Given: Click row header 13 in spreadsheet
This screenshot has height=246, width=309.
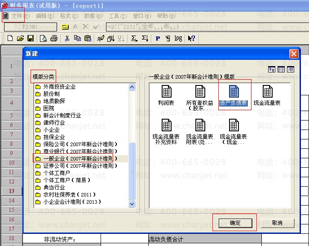Looking at the screenshot, I should click(x=12, y=191).
